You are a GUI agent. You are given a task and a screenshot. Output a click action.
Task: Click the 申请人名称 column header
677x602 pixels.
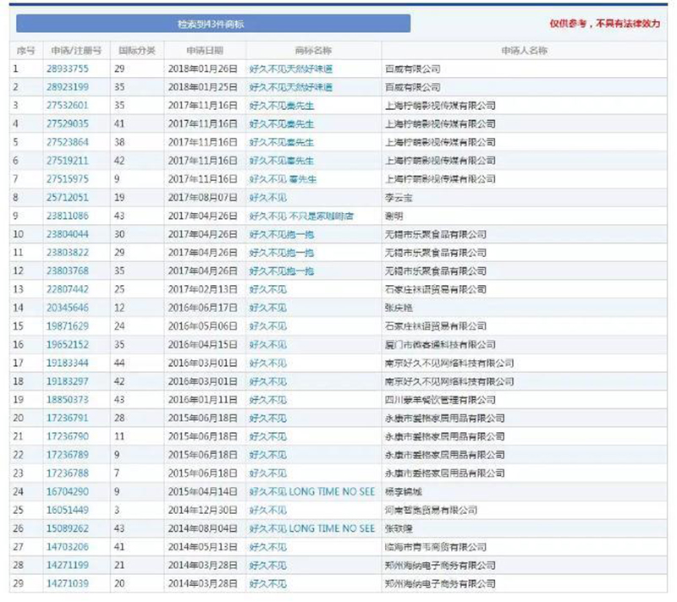point(525,51)
